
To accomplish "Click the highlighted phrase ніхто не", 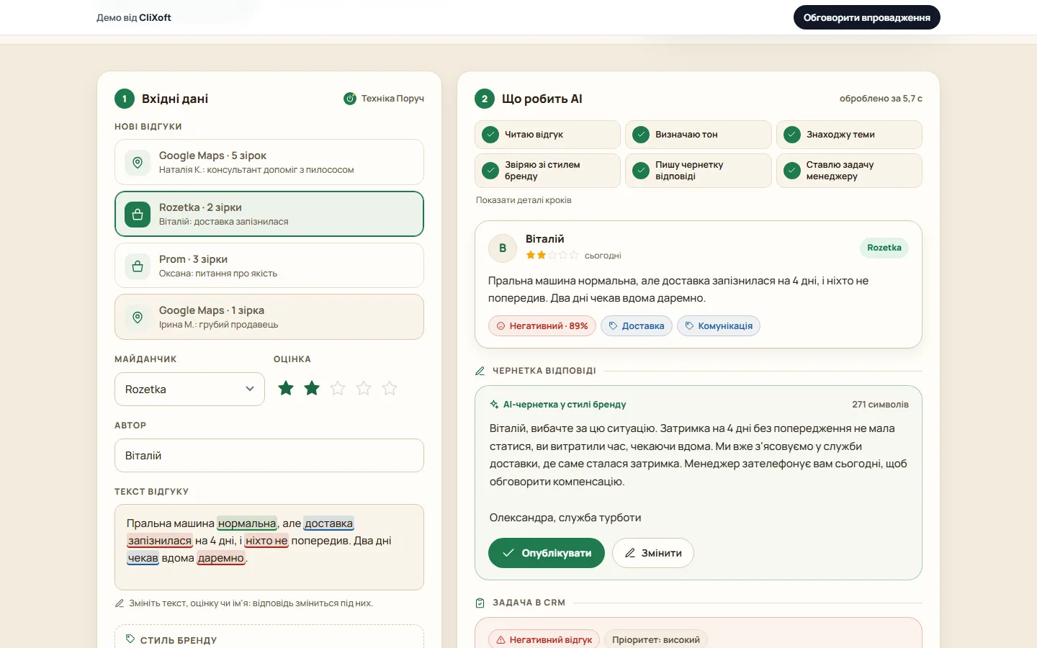I will click(x=266, y=541).
